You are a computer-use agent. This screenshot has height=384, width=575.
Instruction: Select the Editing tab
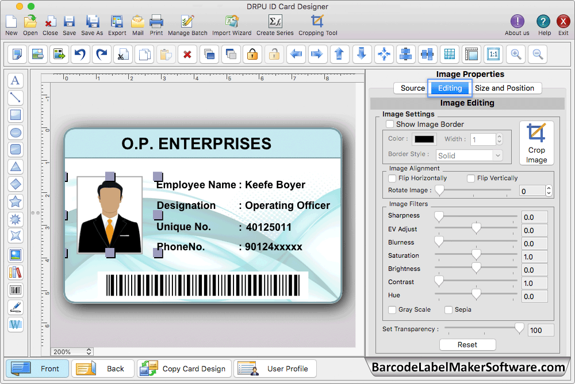pyautogui.click(x=450, y=88)
